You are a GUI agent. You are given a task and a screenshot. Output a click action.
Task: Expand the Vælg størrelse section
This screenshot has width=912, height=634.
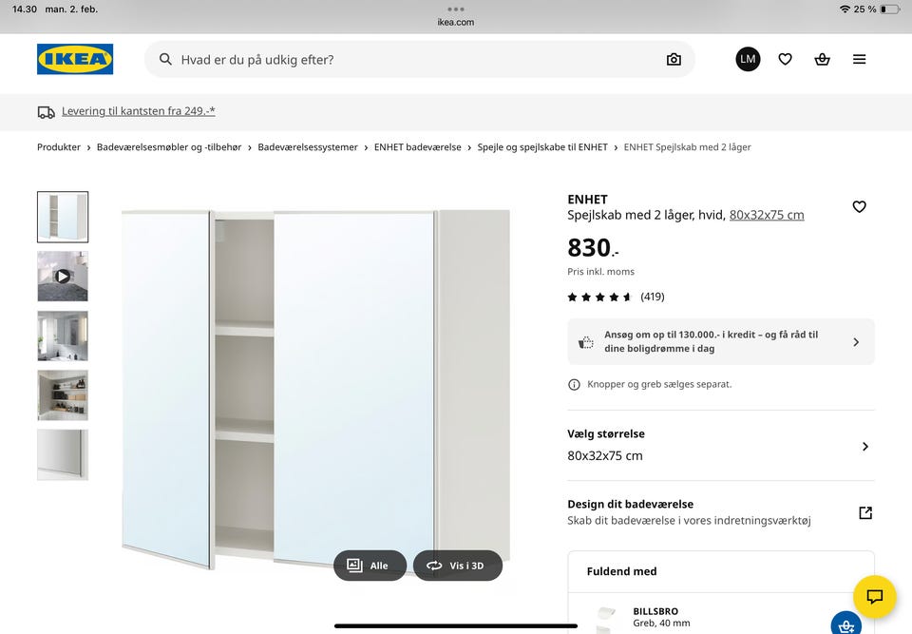(865, 445)
